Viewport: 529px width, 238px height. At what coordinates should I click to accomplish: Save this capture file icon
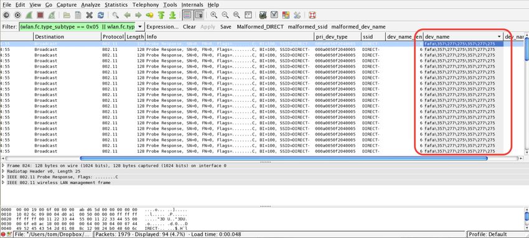[78, 15]
